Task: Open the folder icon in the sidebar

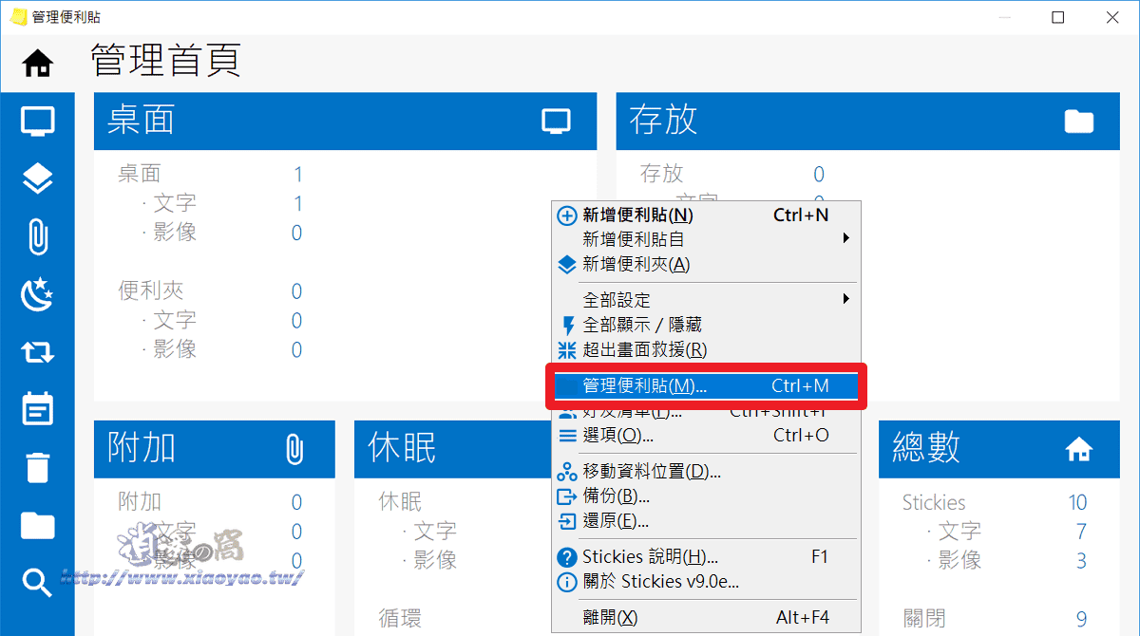Action: 38,525
